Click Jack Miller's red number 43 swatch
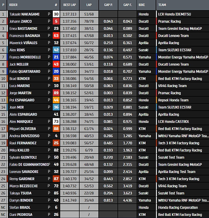 click(x=56, y=64)
